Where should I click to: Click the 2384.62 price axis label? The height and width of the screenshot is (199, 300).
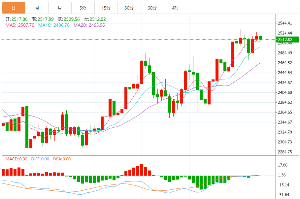click(285, 102)
